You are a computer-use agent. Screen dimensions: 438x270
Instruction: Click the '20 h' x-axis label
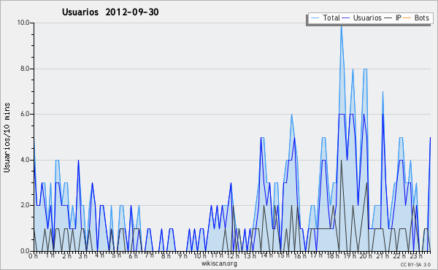pos(366,256)
